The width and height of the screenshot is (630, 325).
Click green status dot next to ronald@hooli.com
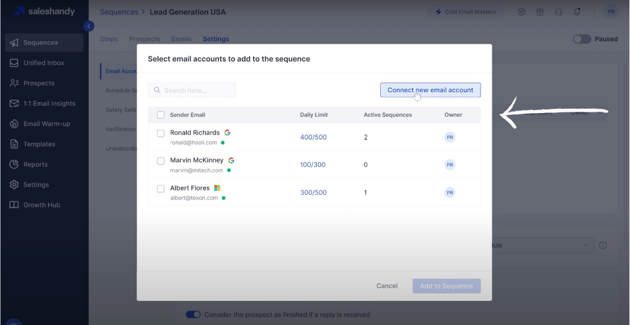(223, 143)
